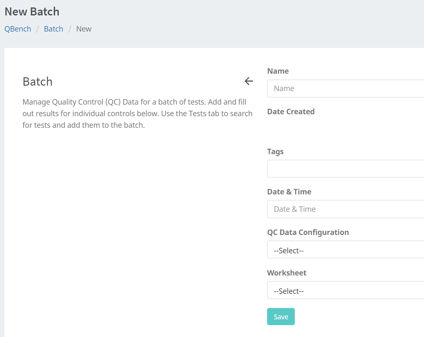Viewport: 424px width, 337px height.
Task: Click the New breadcrumb item
Action: coord(84,29)
